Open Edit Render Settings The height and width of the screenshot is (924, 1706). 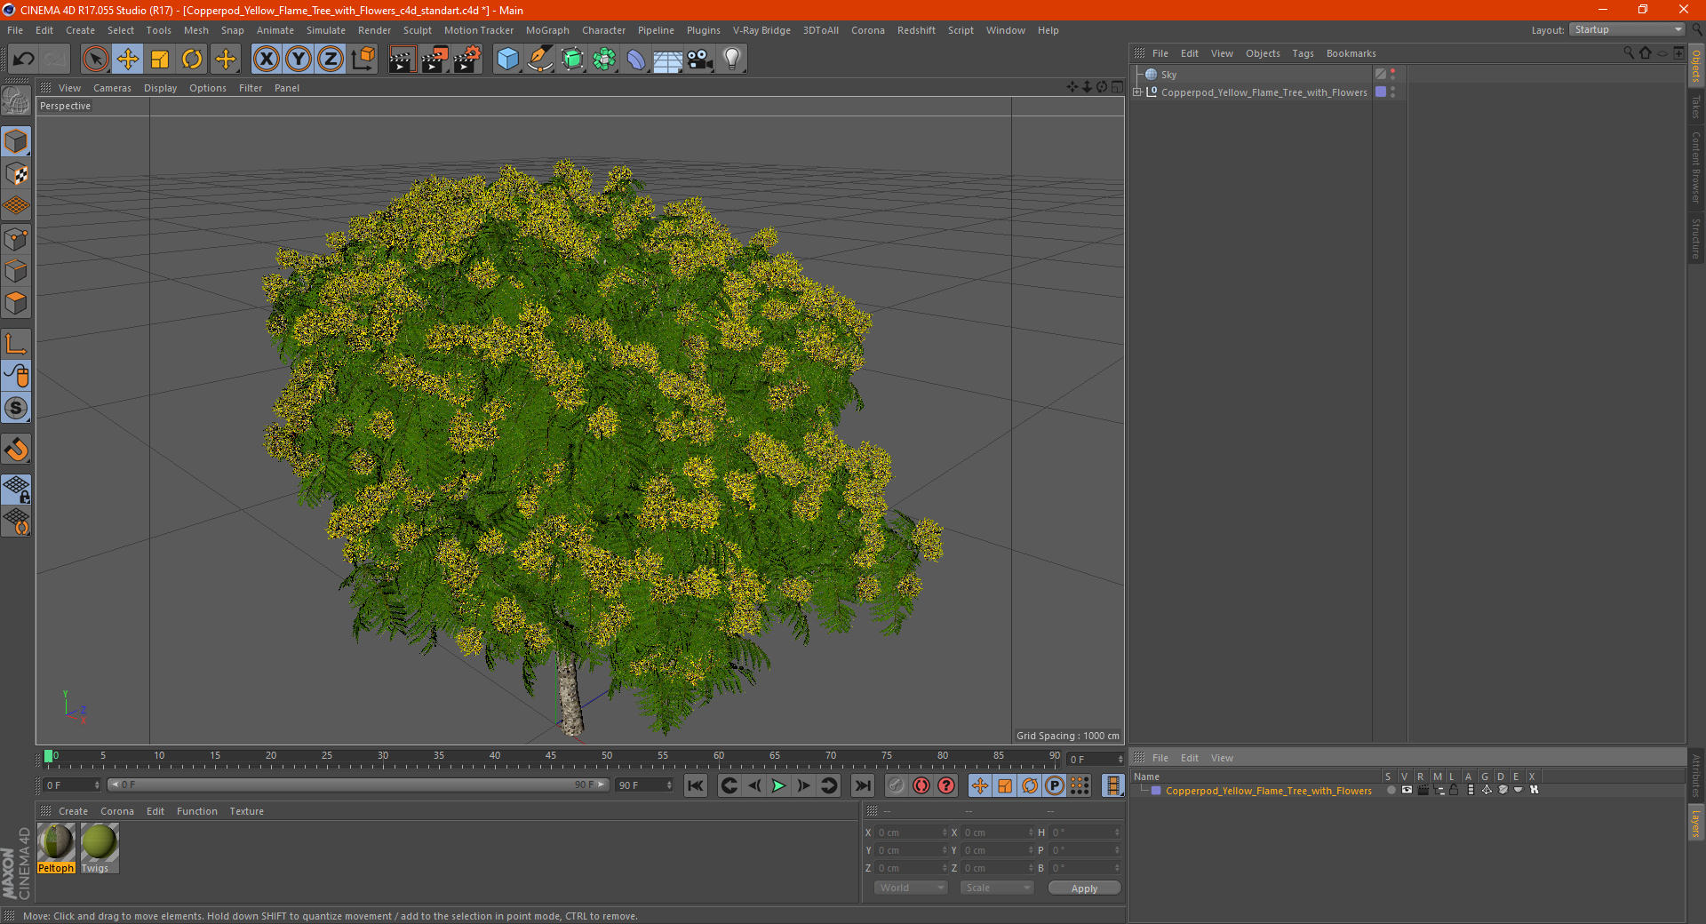click(x=467, y=60)
